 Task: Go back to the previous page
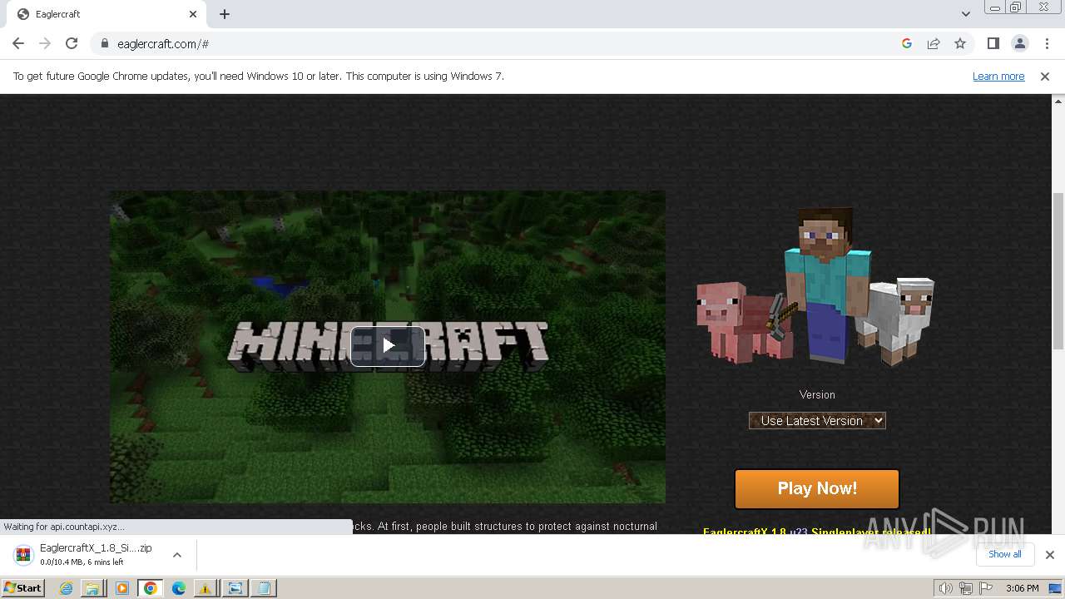tap(18, 43)
